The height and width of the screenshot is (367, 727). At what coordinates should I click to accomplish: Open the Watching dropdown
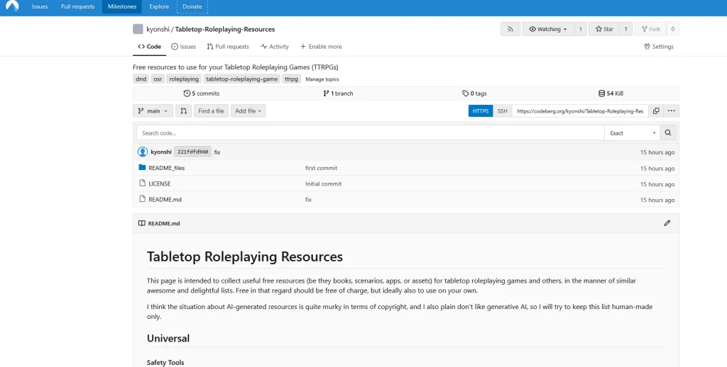point(549,29)
